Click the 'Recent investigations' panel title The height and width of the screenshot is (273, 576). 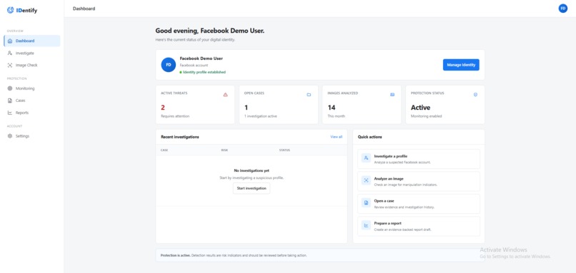180,137
